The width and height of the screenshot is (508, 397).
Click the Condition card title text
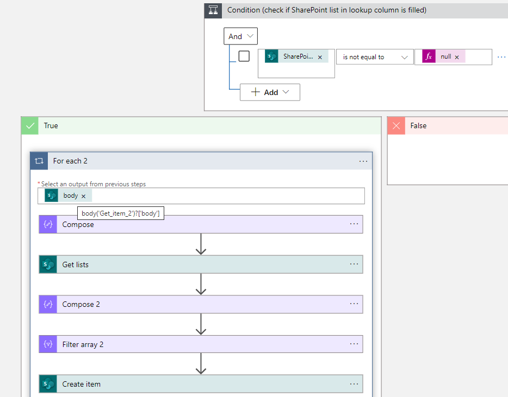click(x=326, y=10)
